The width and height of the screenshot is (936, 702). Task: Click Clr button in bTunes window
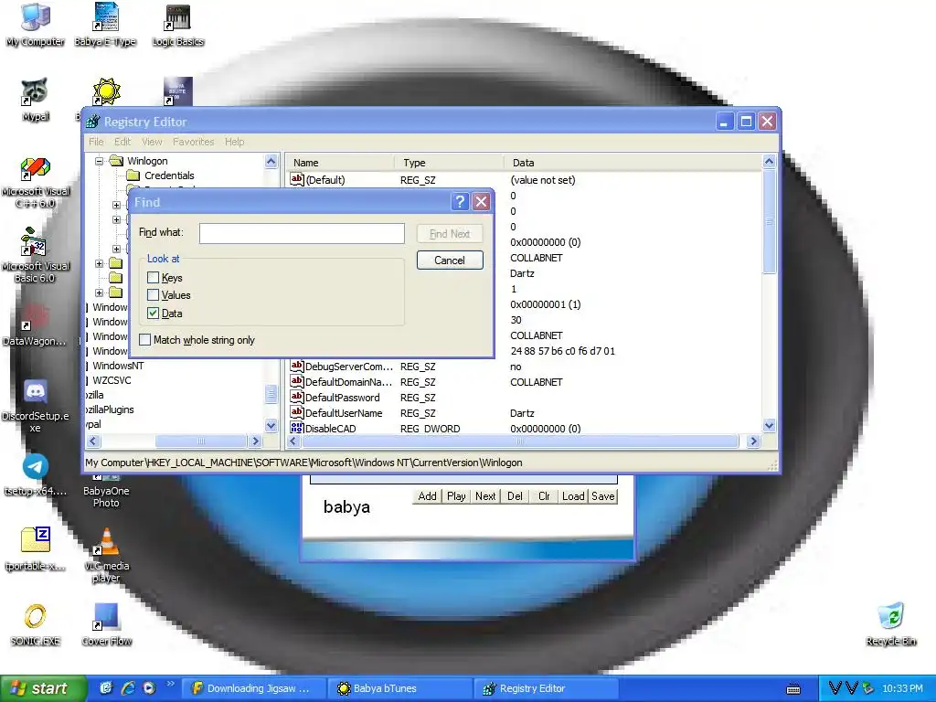coord(544,496)
